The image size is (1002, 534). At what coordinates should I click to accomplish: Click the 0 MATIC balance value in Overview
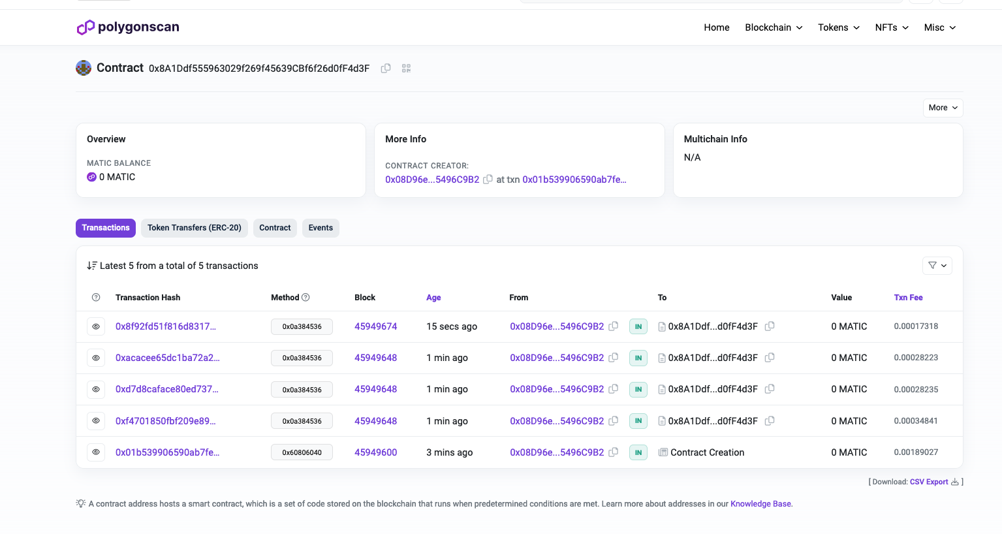click(x=117, y=177)
